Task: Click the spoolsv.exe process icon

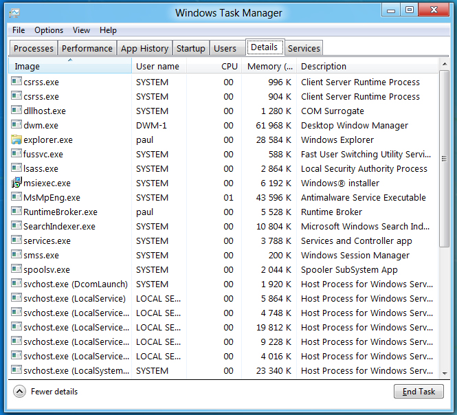Action: tap(16, 269)
